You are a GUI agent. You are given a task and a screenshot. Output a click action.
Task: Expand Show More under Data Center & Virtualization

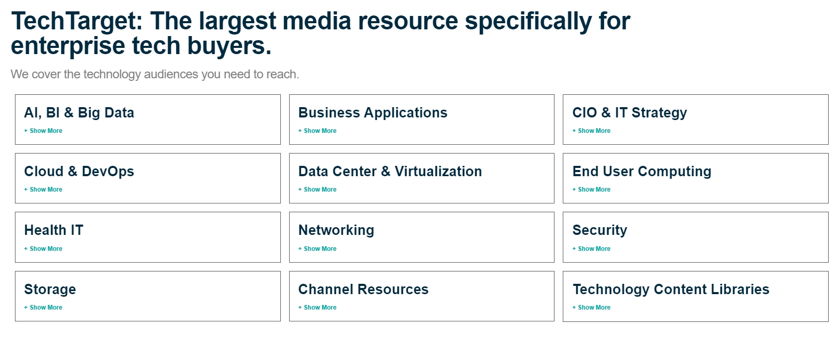(x=317, y=190)
